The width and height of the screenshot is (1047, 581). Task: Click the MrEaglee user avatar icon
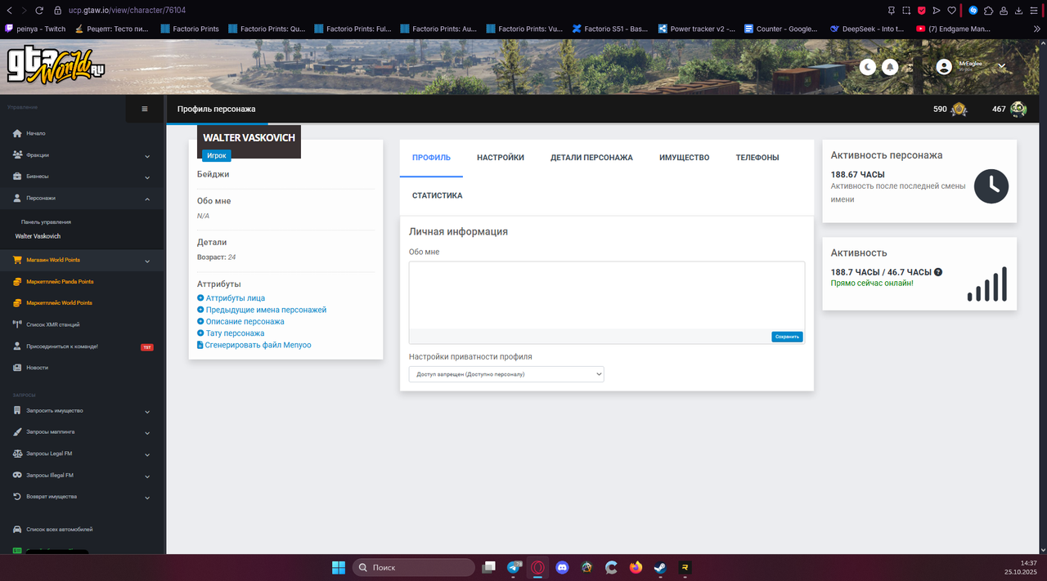point(944,66)
